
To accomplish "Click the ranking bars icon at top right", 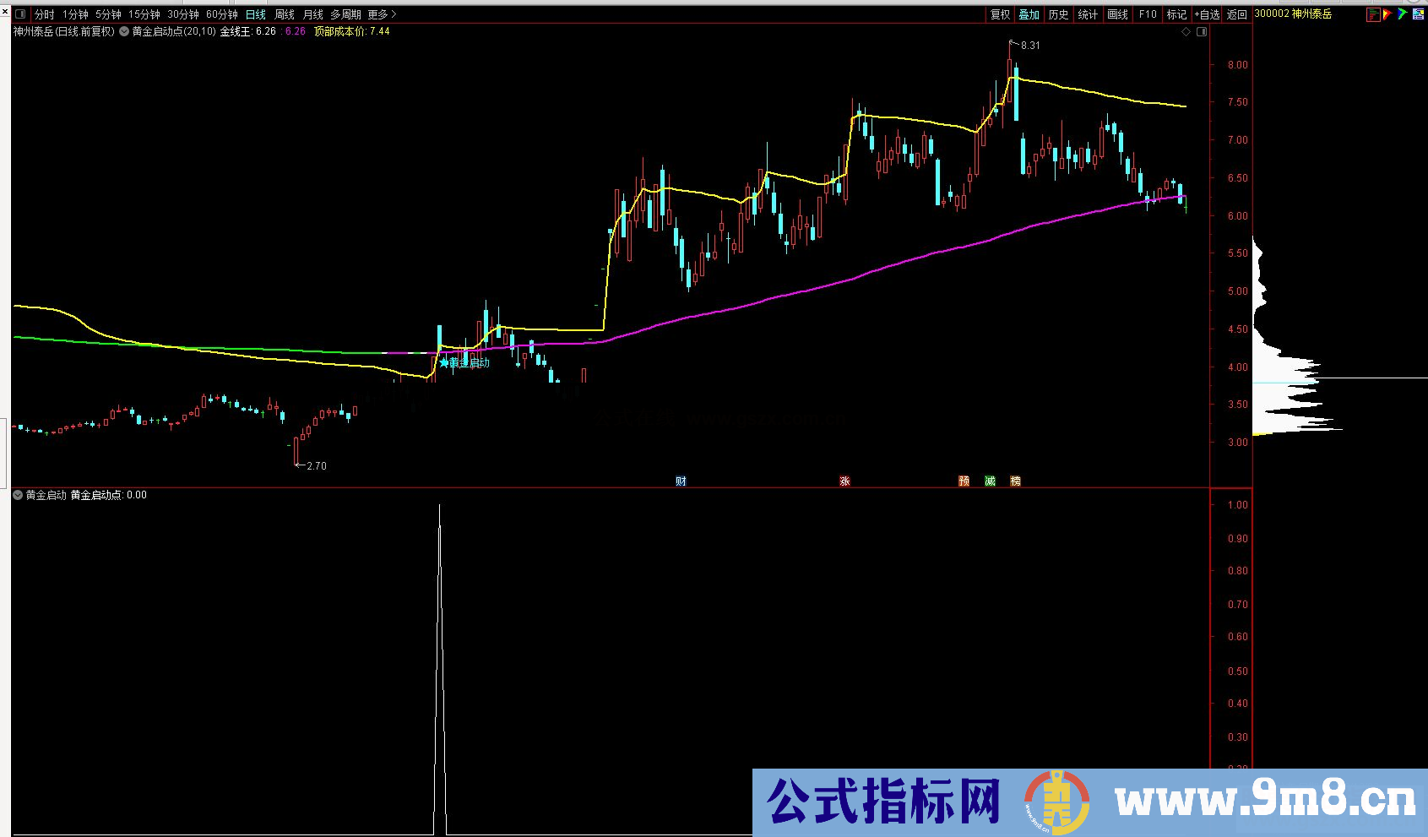I will point(1374,14).
